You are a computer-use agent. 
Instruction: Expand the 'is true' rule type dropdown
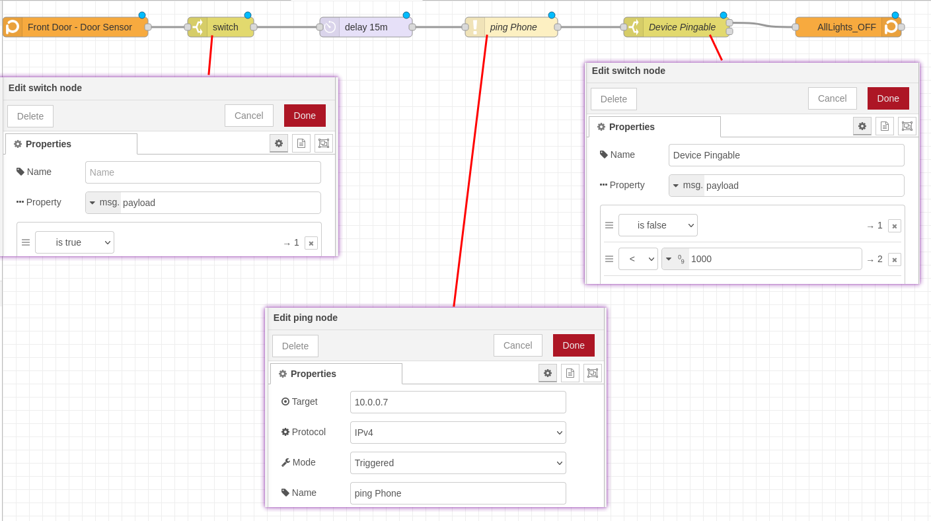click(x=75, y=242)
